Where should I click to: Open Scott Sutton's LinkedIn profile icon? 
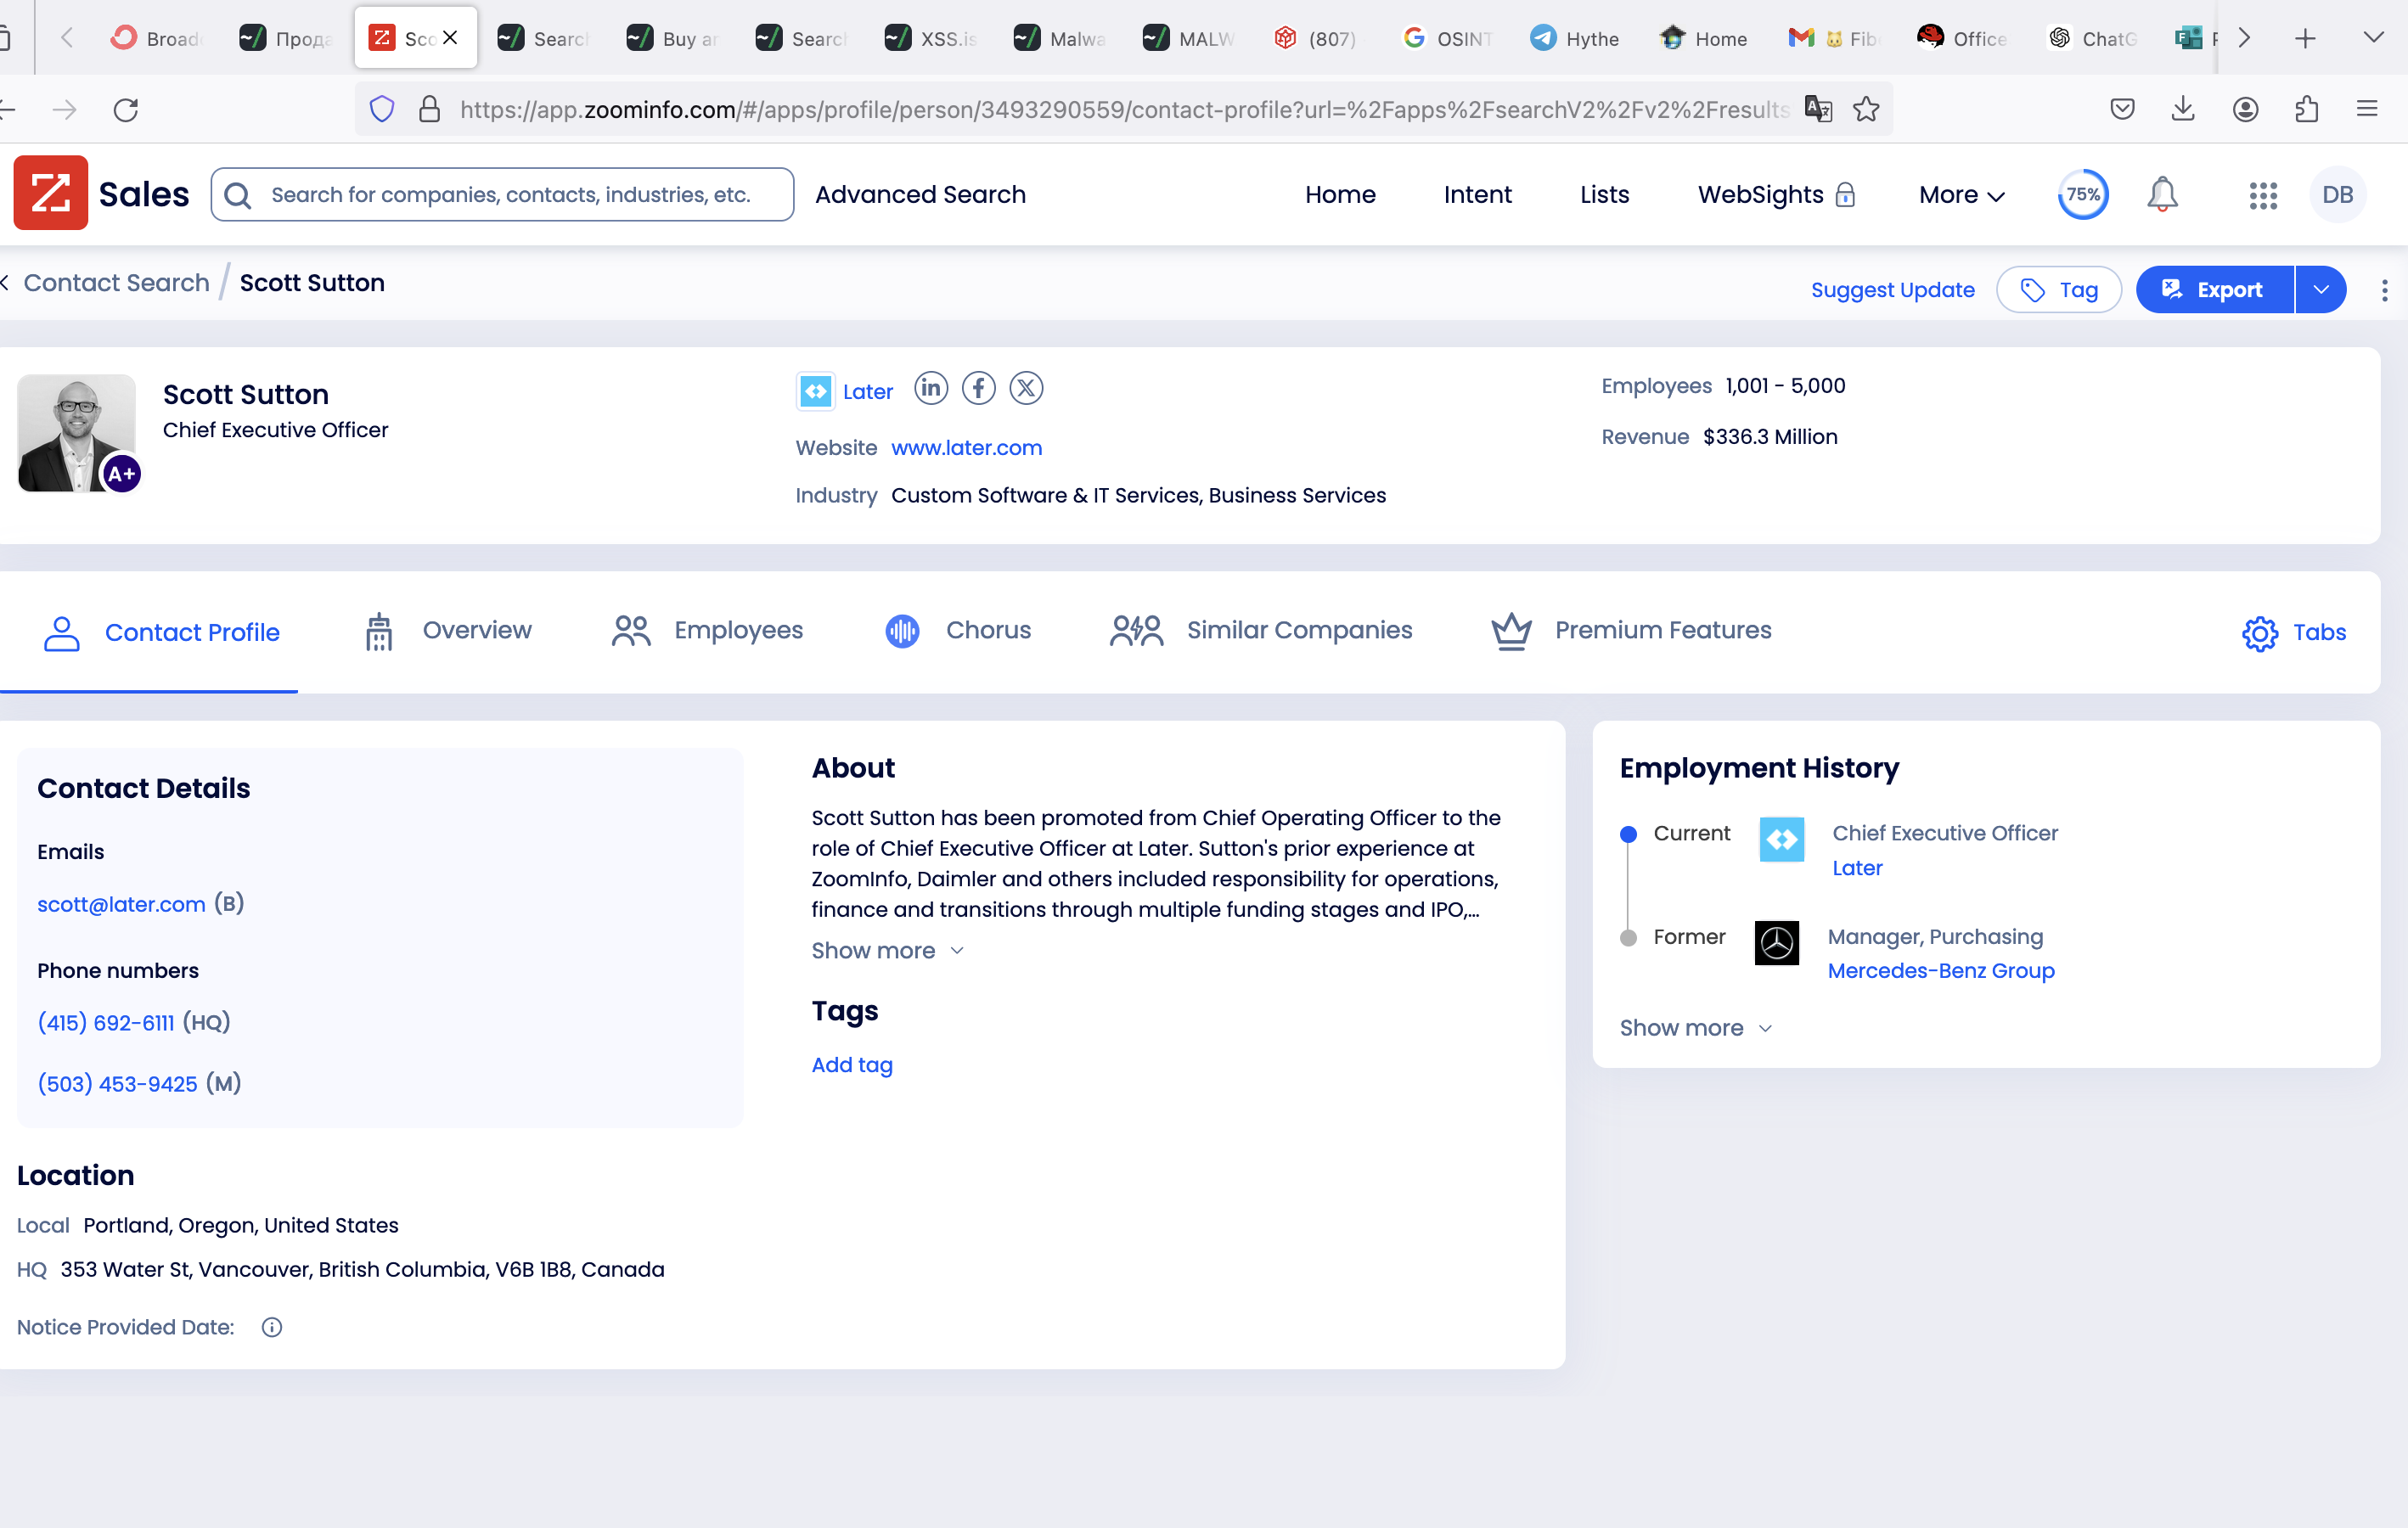(930, 388)
